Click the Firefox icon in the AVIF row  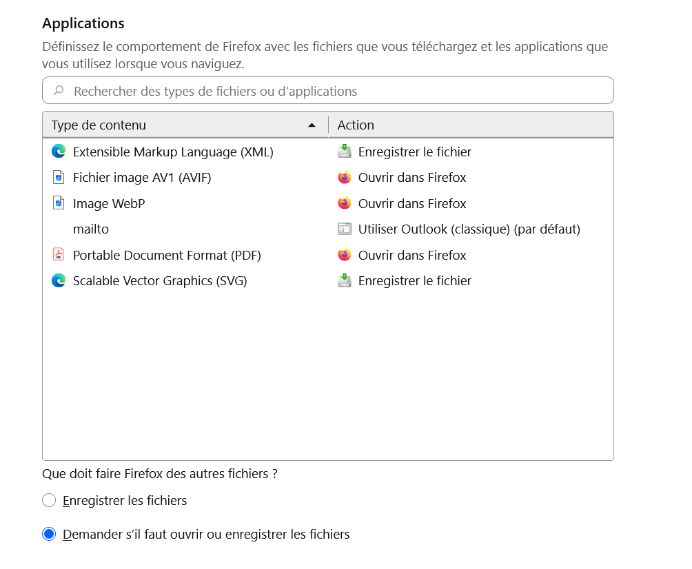pyautogui.click(x=345, y=177)
